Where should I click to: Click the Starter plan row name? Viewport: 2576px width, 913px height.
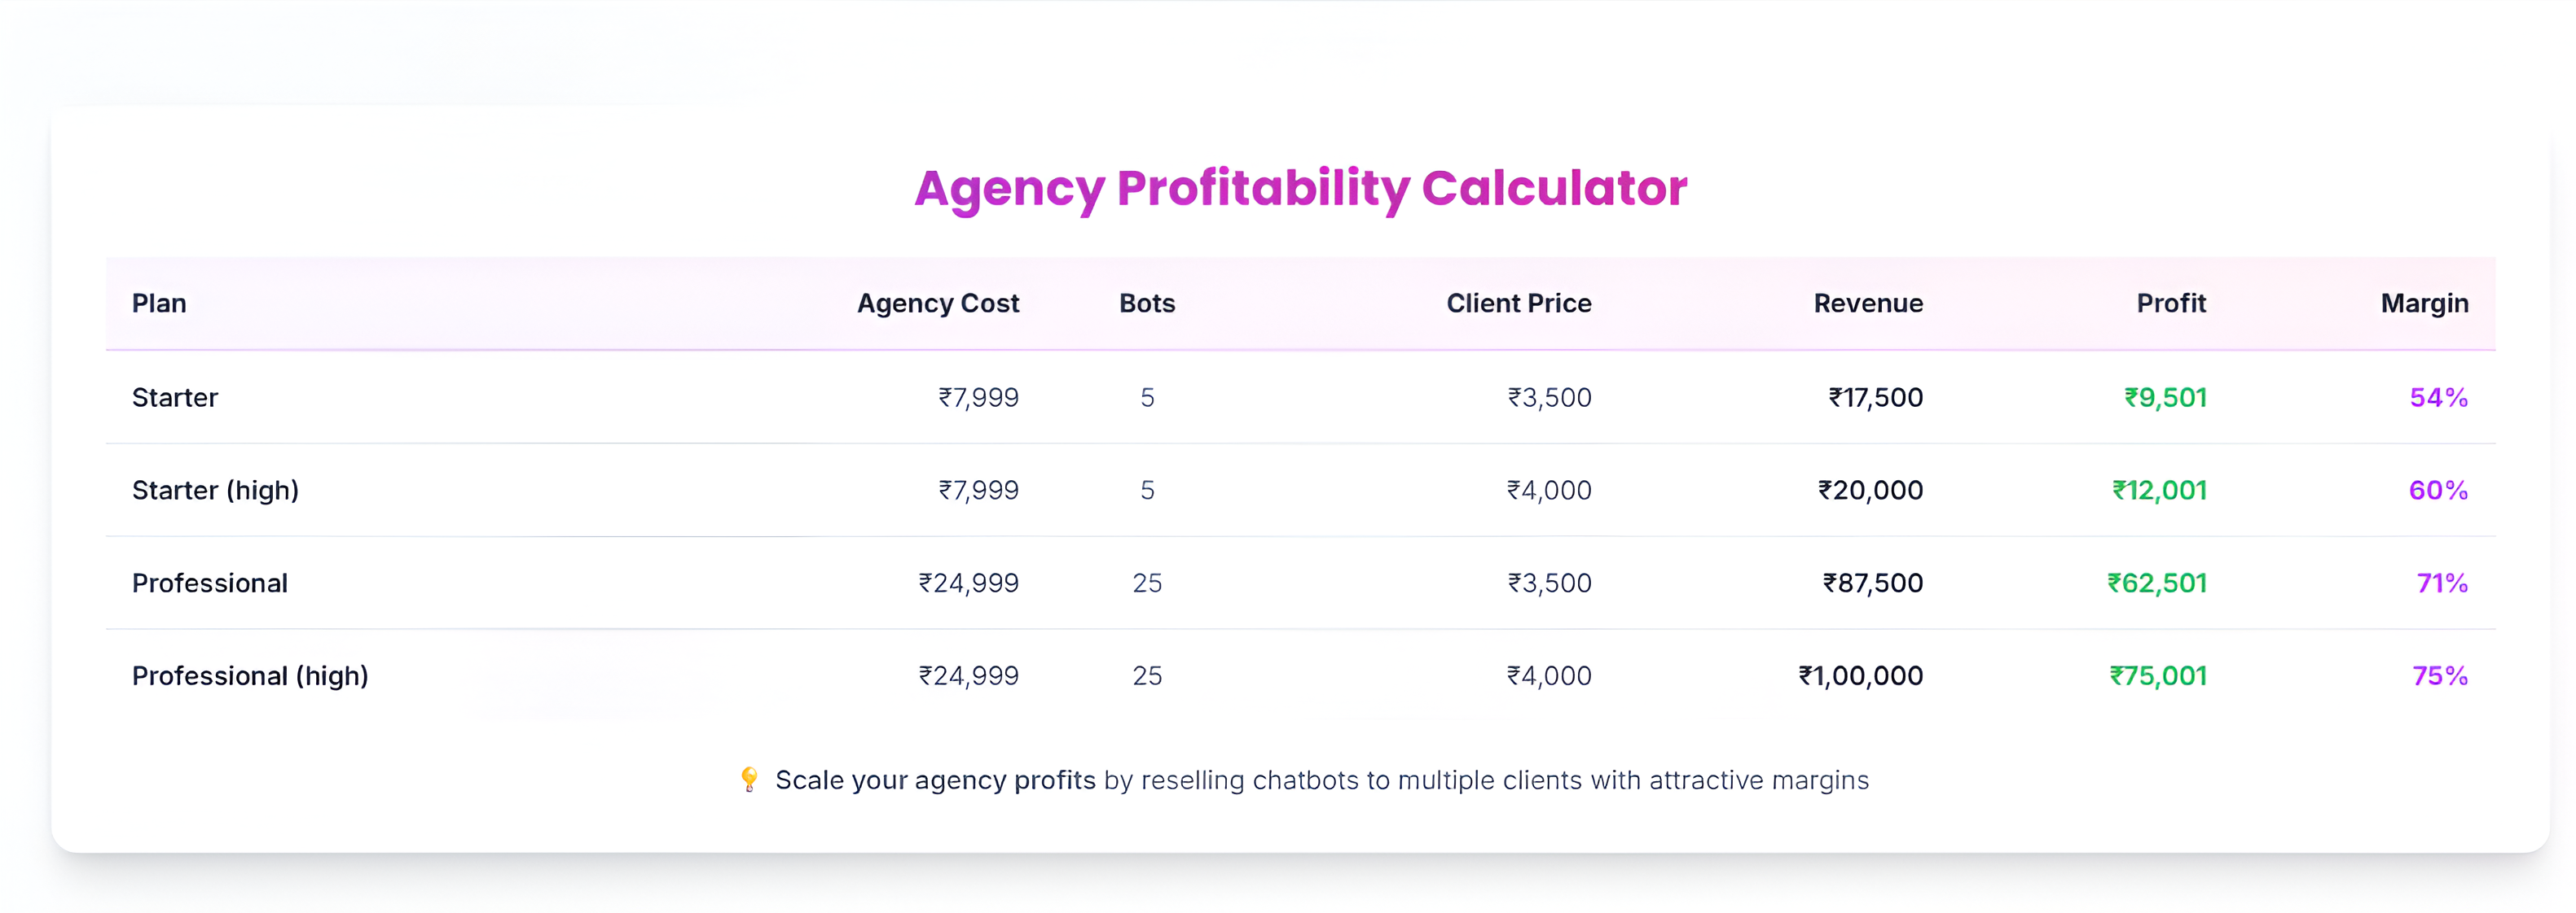coord(175,398)
